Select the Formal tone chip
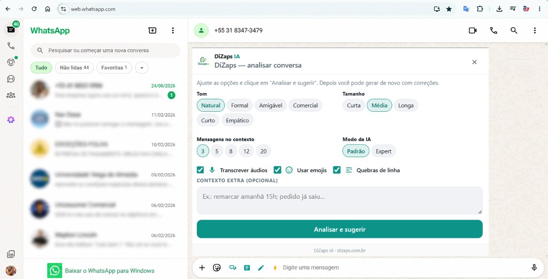This screenshot has width=548, height=279. pos(239,105)
